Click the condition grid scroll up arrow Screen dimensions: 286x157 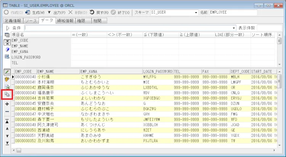point(280,35)
